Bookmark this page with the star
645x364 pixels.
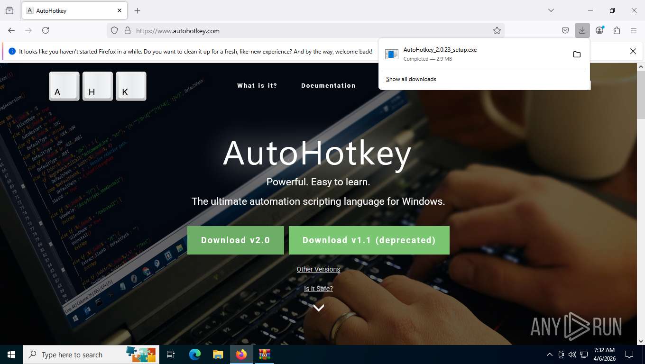pyautogui.click(x=497, y=30)
